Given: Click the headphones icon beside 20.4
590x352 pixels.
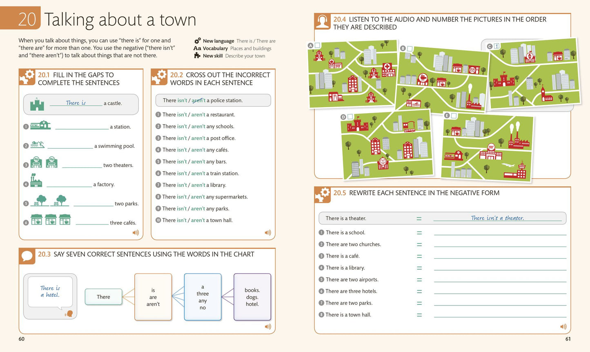Looking at the screenshot, I should click(323, 21).
